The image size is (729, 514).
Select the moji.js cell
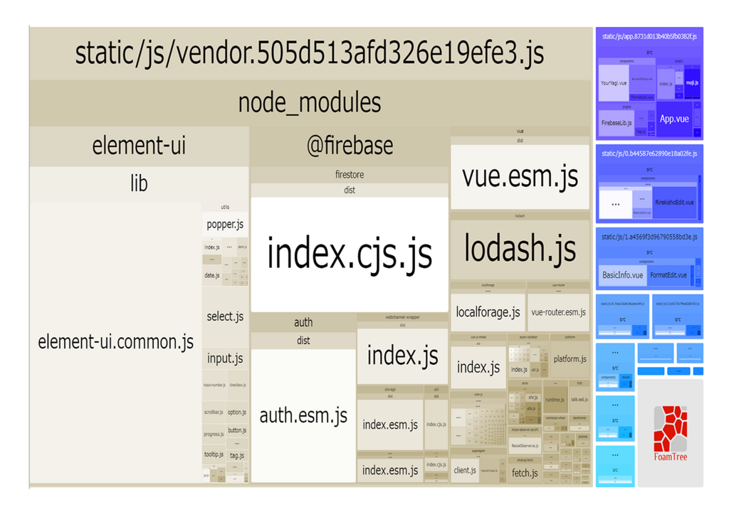pos(692,83)
